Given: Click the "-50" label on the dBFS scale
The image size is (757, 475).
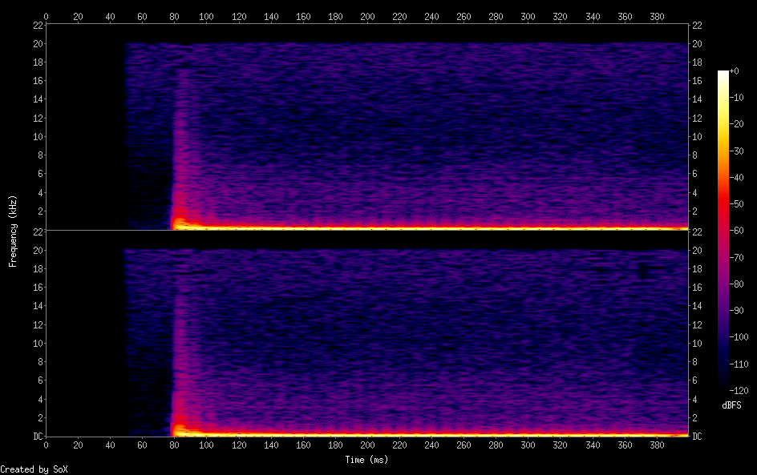Looking at the screenshot, I should pyautogui.click(x=737, y=204).
